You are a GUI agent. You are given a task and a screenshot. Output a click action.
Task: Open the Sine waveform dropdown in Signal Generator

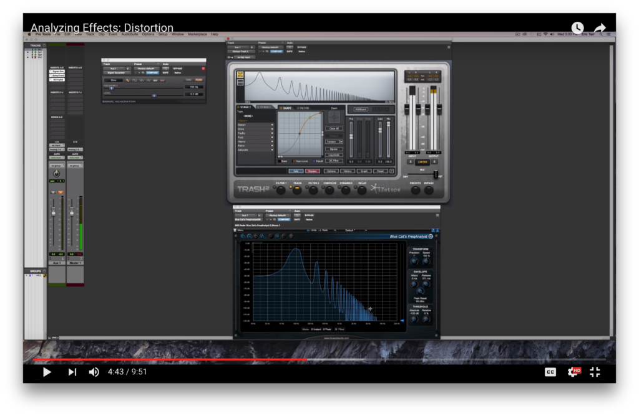[x=112, y=80]
